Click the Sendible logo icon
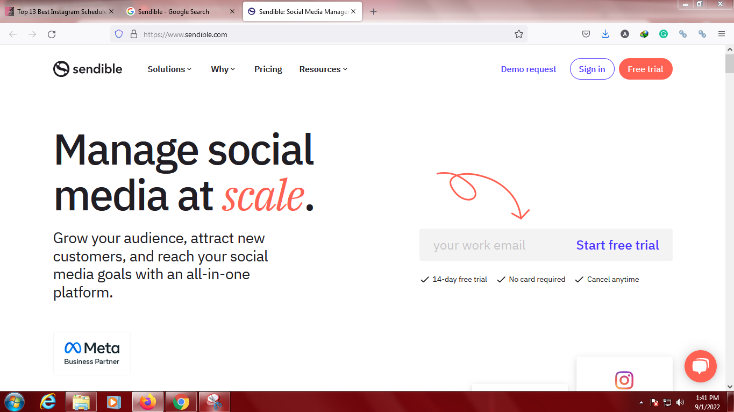This screenshot has height=412, width=734. (61, 69)
